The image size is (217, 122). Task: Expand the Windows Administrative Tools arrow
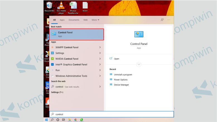(x=100, y=76)
